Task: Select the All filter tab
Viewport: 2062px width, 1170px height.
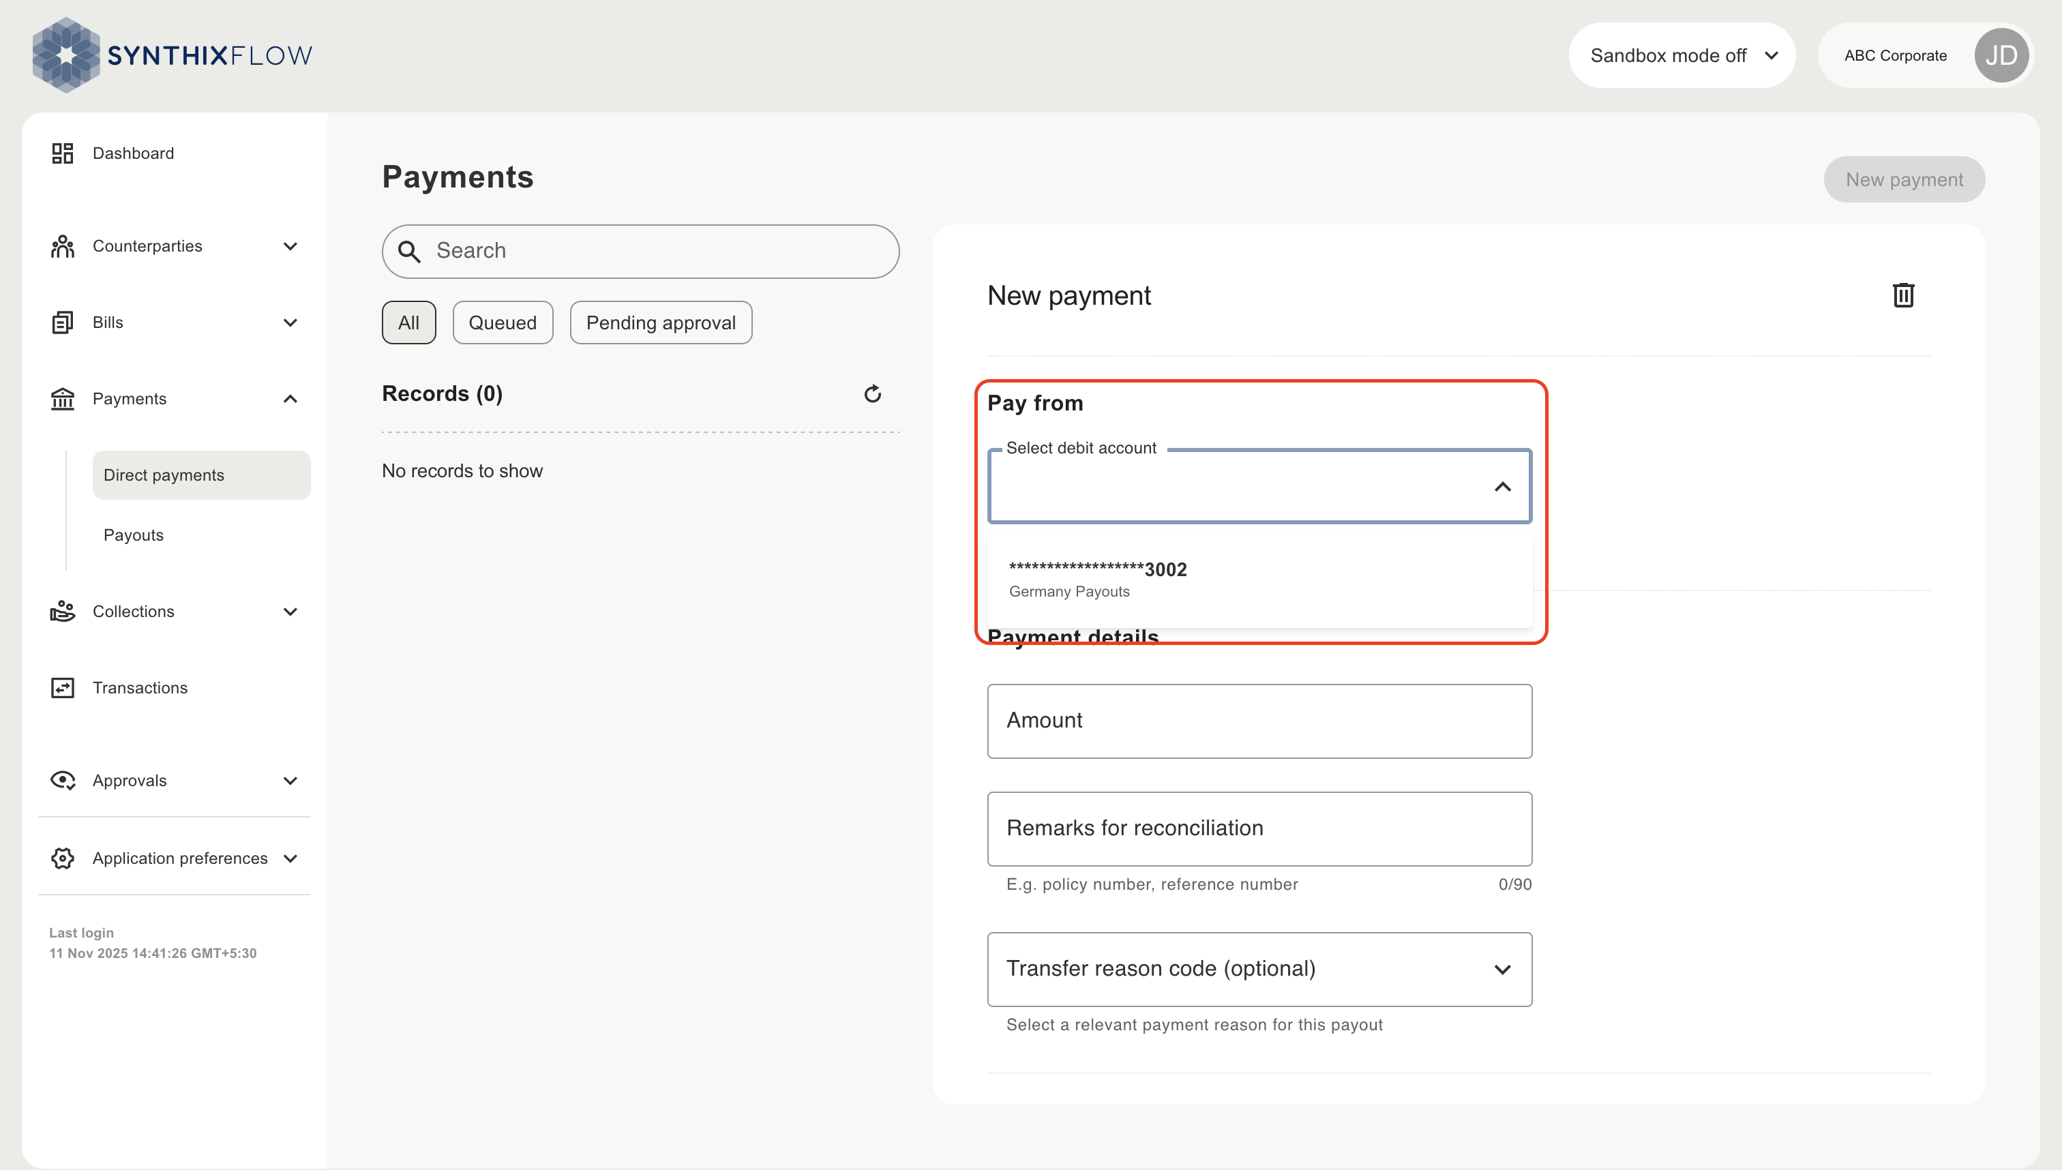Action: 408,322
